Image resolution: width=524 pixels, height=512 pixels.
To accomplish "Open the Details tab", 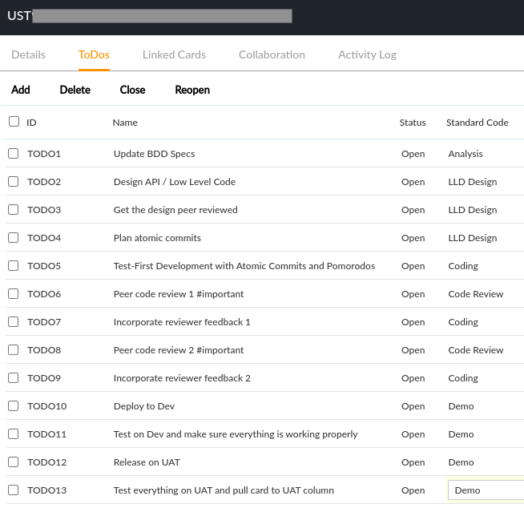I will point(28,54).
